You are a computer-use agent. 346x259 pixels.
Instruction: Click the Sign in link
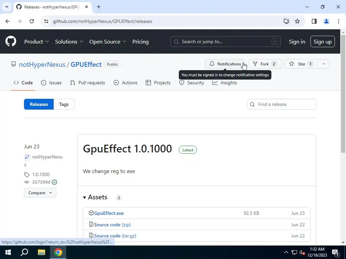(297, 41)
